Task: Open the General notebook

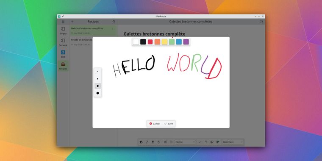Action: [63, 42]
